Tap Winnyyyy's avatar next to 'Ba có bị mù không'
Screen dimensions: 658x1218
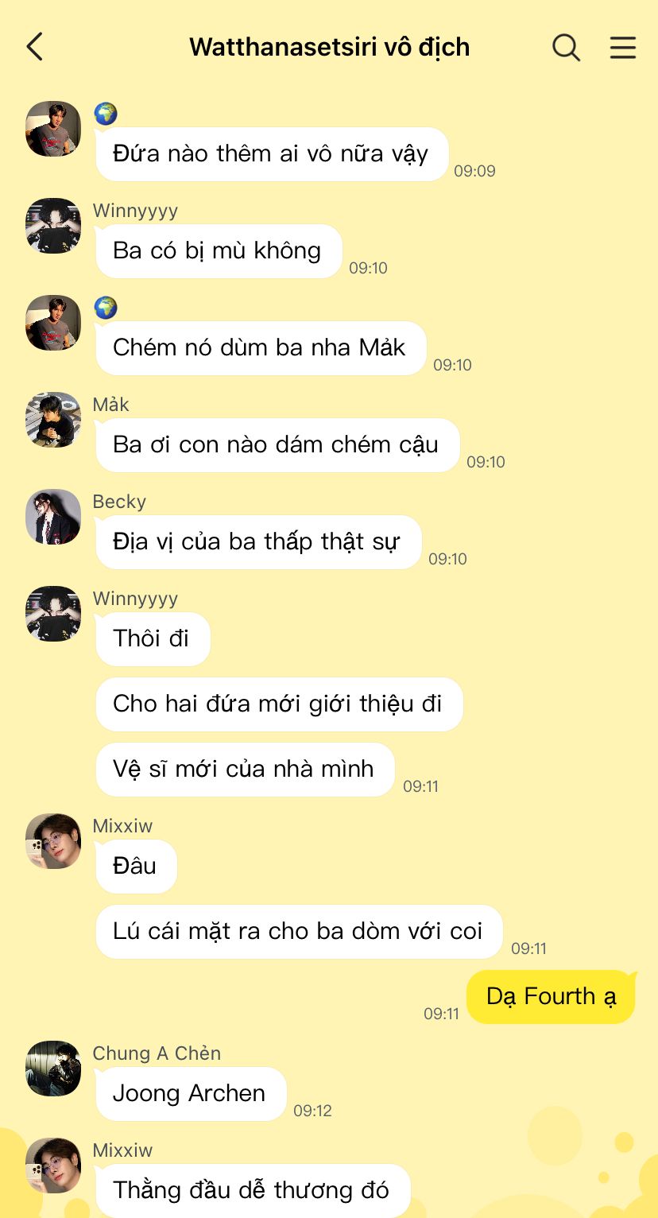coord(53,226)
